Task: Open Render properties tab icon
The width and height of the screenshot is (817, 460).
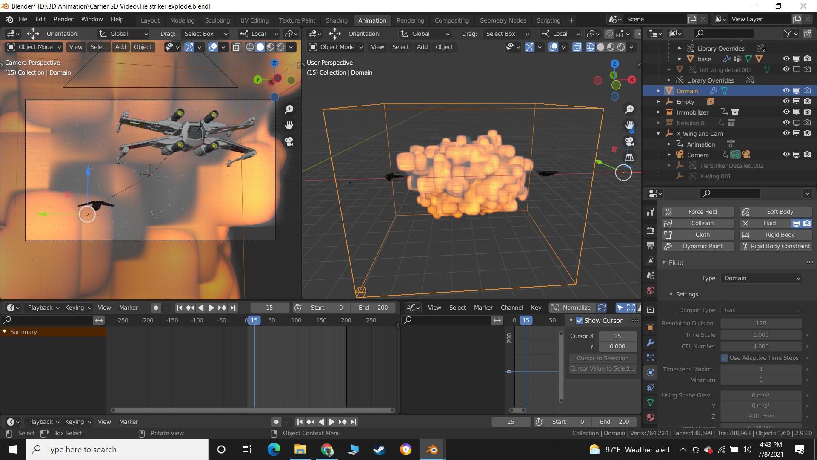Action: pos(650,230)
